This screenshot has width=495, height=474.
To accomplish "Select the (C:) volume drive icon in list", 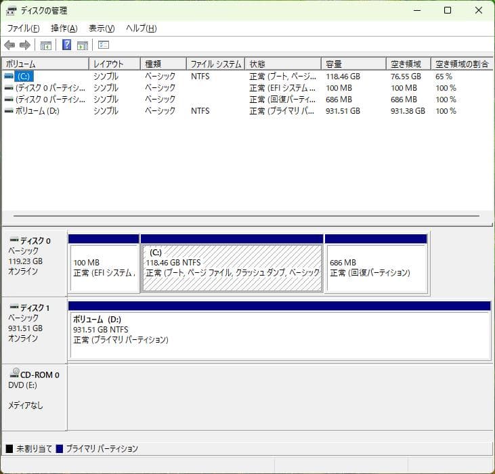I will tap(9, 76).
